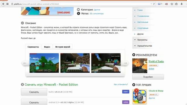Viewport: 187px width, 105px height.
Task: Open third screenshot with Steve character
Action: click(106, 63)
